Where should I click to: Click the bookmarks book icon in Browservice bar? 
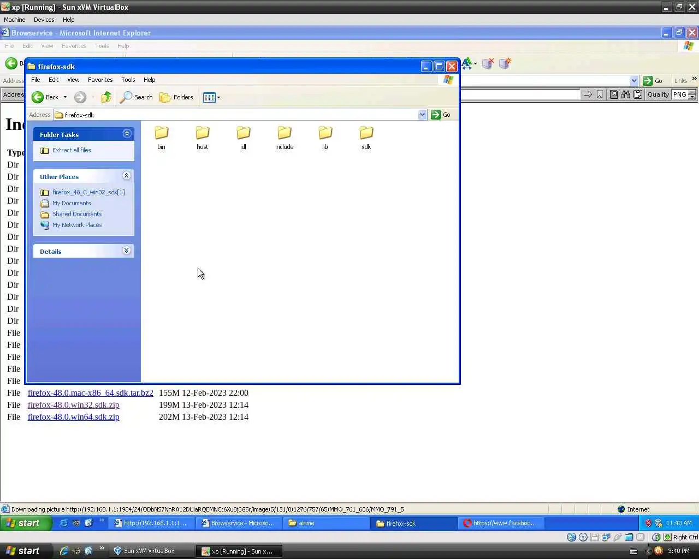[614, 94]
